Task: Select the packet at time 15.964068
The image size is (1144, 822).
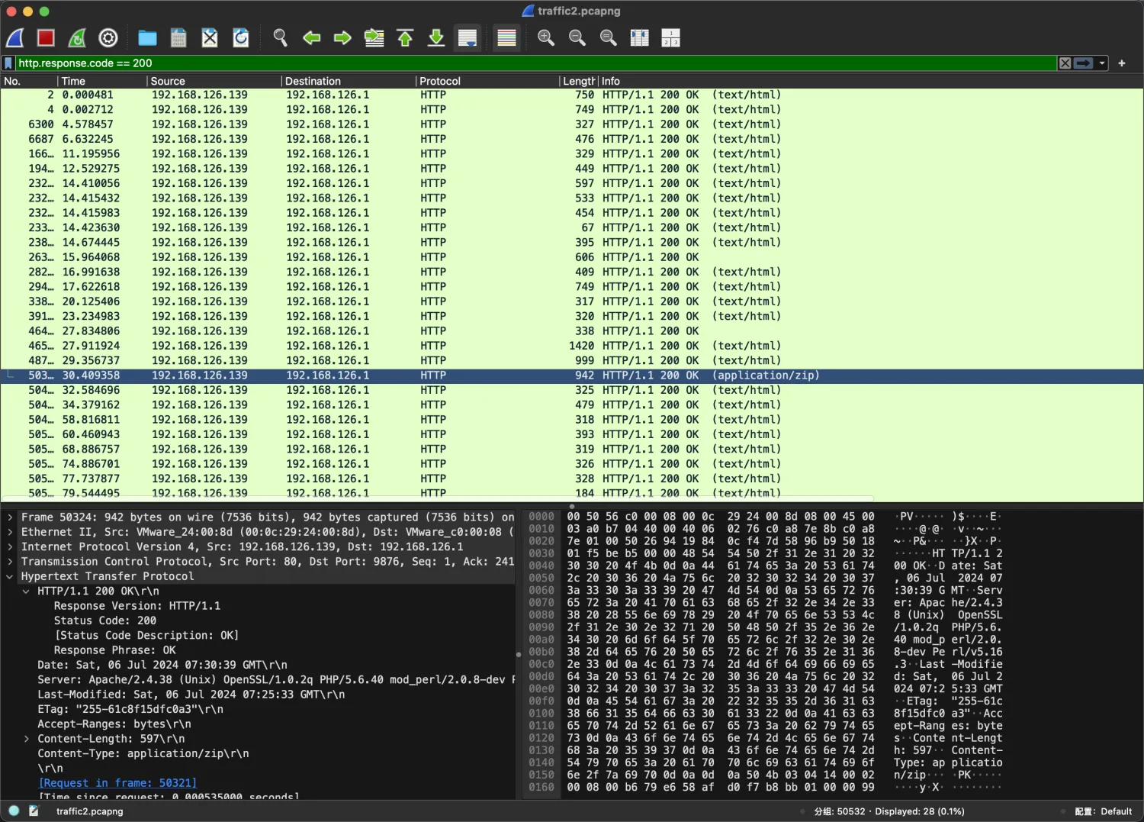Action: click(x=572, y=257)
